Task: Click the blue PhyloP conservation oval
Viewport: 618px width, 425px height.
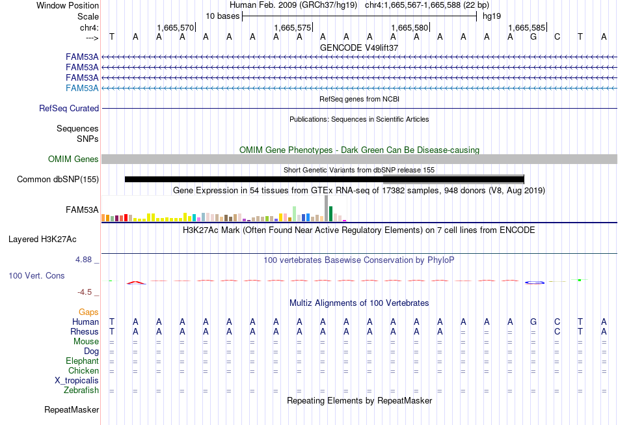Action: tap(535, 282)
